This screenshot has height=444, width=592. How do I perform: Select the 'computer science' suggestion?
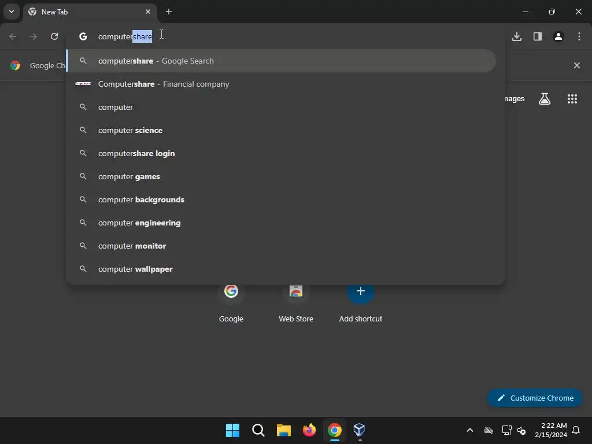(282, 130)
